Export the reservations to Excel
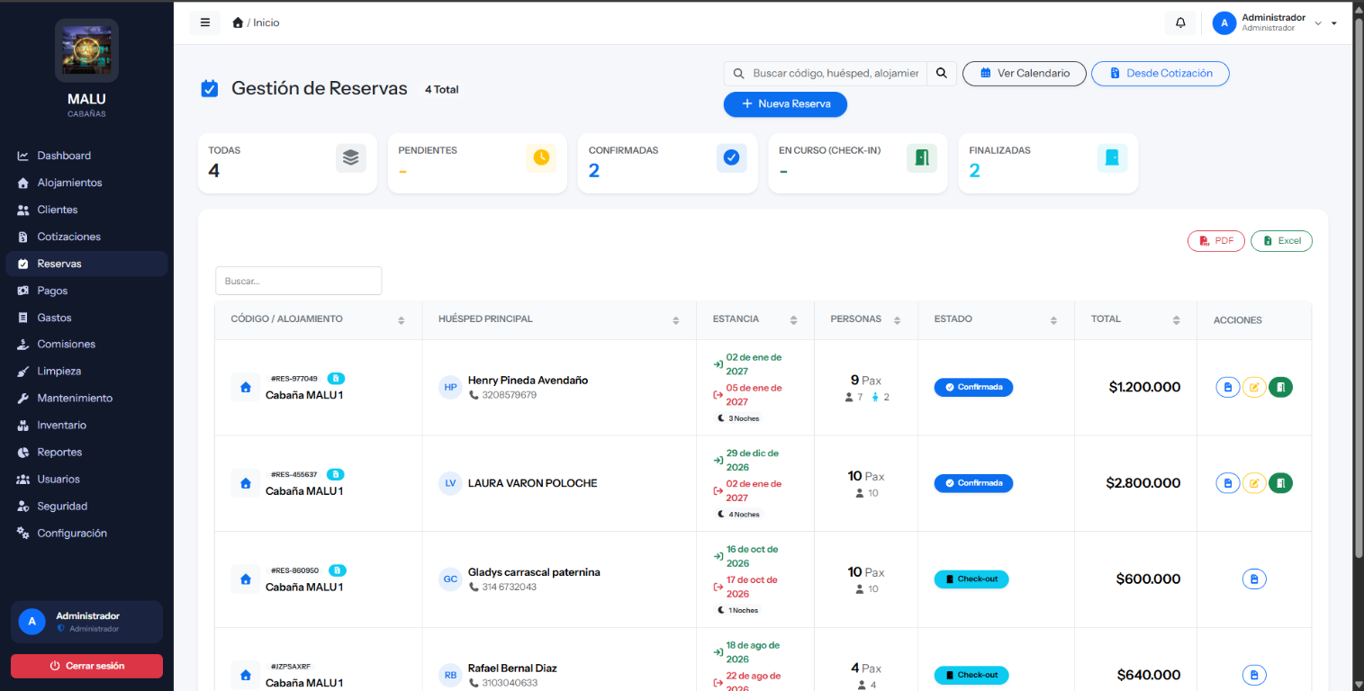 [1281, 241]
